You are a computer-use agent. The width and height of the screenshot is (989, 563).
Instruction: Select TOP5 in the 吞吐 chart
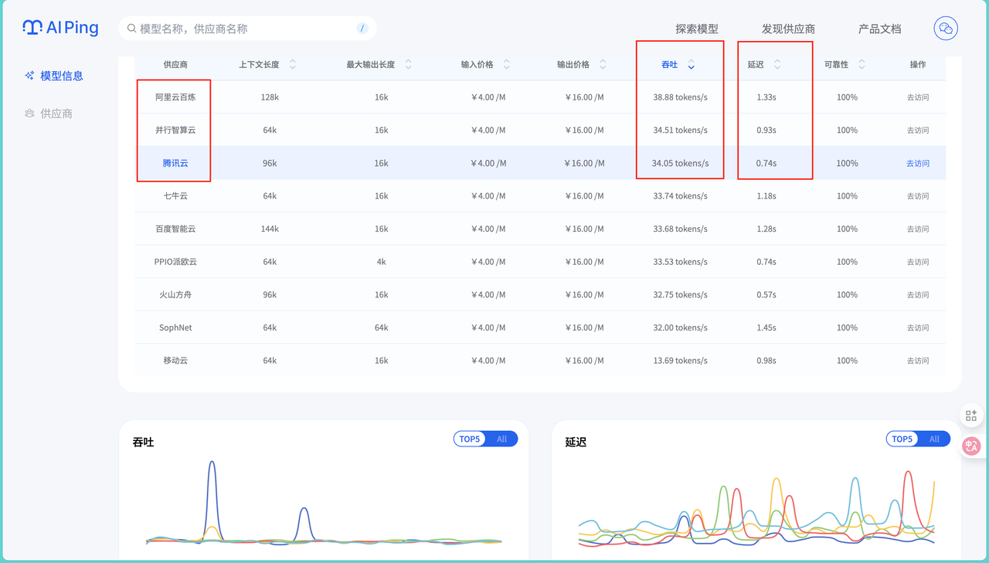click(x=470, y=439)
